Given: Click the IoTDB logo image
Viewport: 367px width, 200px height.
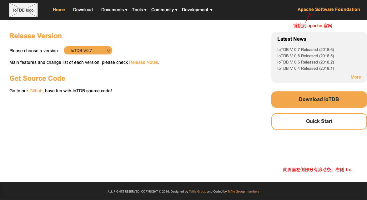Looking at the screenshot, I should (x=23, y=10).
